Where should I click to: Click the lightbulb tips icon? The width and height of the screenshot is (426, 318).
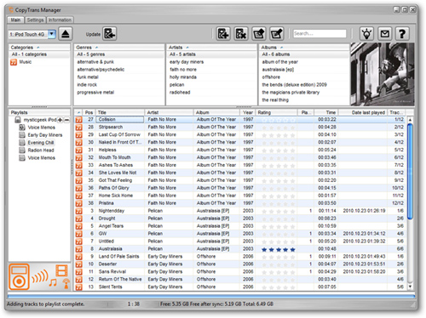367,34
